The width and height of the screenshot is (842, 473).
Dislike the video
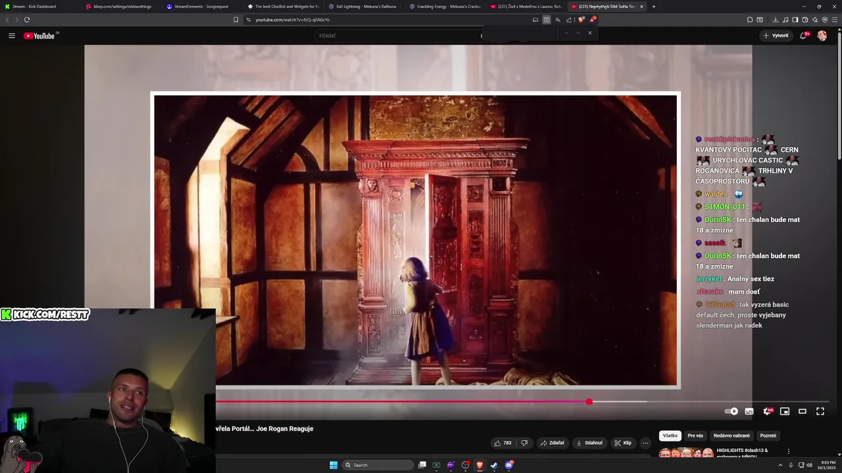click(x=524, y=443)
